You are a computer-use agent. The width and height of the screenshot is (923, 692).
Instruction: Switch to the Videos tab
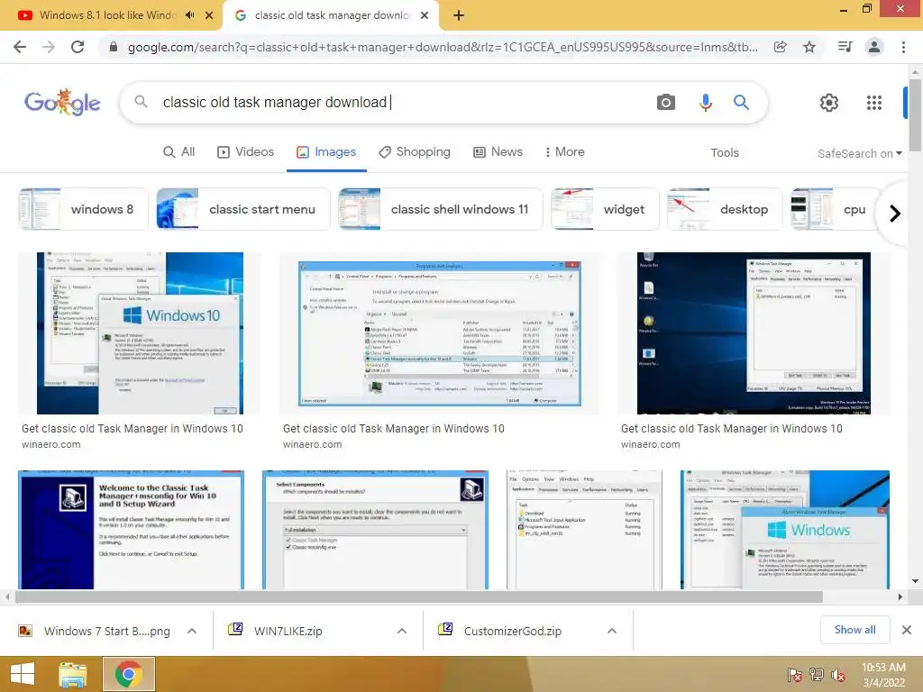[245, 151]
